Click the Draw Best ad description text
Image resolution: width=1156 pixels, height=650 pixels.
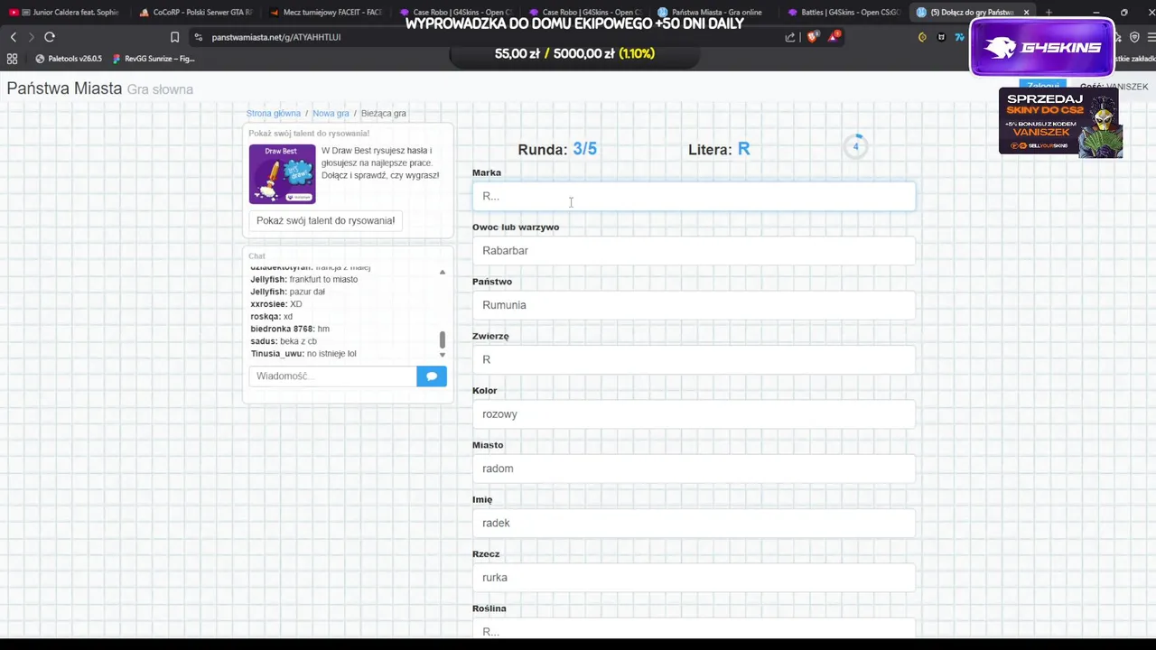[x=380, y=162]
